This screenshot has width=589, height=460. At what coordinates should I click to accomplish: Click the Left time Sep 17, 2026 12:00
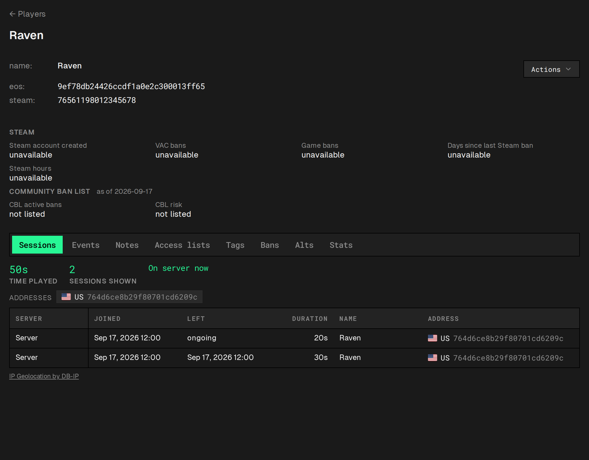(x=220, y=357)
